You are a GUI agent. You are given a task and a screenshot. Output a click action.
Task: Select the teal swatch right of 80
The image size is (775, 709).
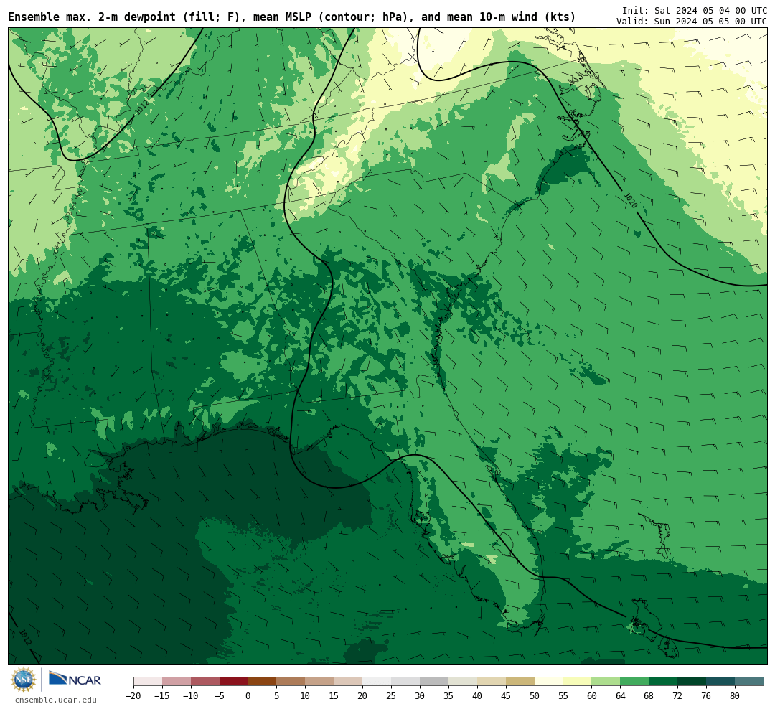click(x=750, y=682)
